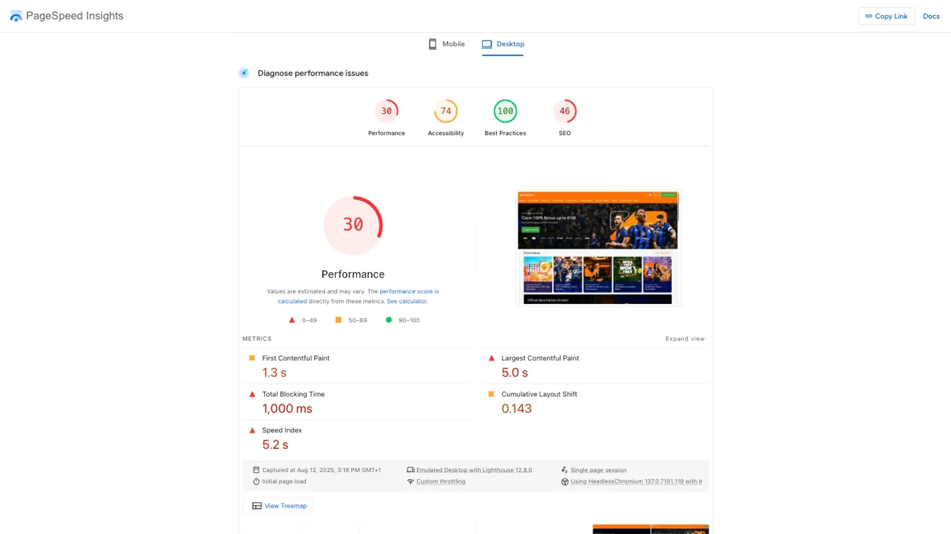Viewport: 951px width, 534px height.
Task: Click the Cumulative Layout Shift label
Action: coord(539,394)
